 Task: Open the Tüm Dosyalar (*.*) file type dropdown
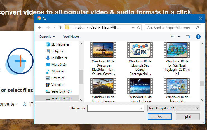click(174, 108)
